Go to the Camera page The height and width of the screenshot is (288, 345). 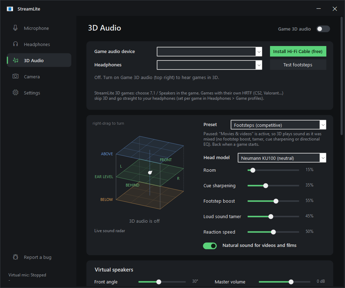point(39,77)
